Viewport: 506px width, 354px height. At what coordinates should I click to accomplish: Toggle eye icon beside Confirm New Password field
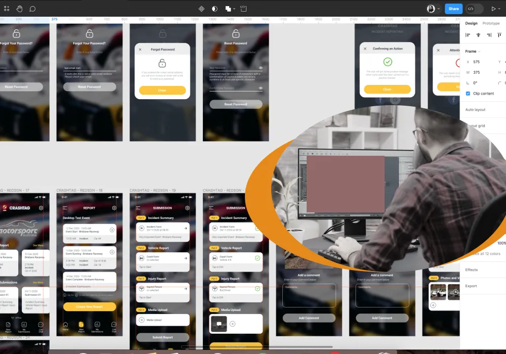tap(261, 88)
